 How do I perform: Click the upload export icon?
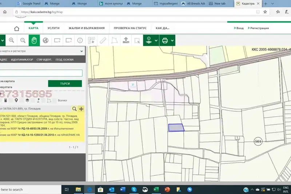point(126,40)
